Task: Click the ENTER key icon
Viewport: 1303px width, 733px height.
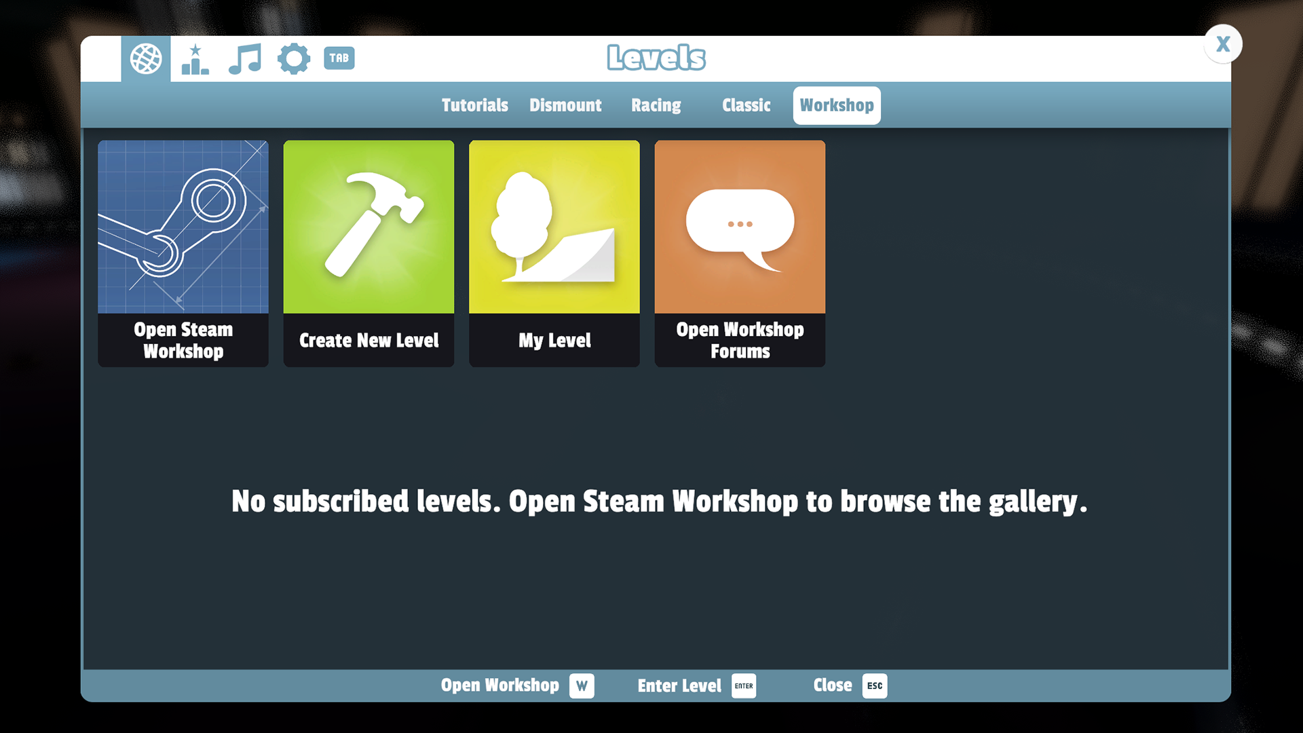Action: pyautogui.click(x=744, y=685)
